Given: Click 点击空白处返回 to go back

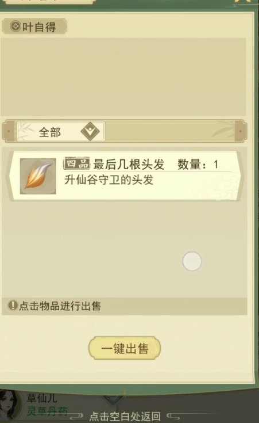Looking at the screenshot, I should point(125,416).
